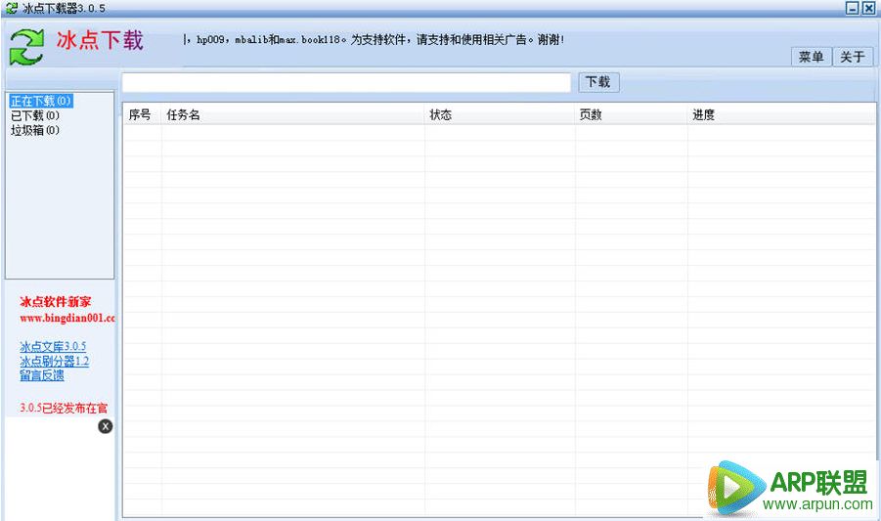Sort by 页数 column header

[631, 114]
